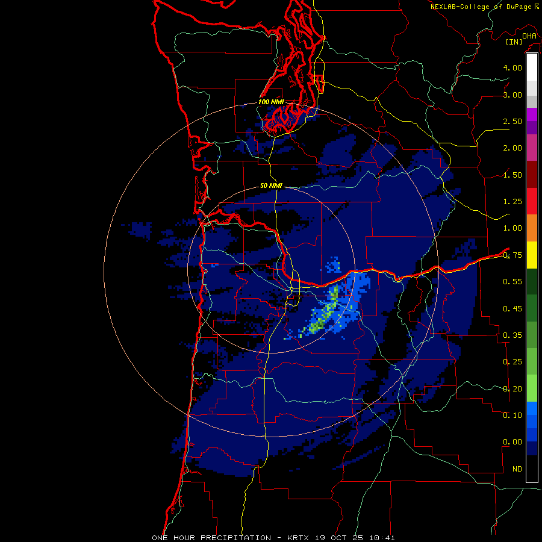Click the 1.25 legend value

point(512,202)
